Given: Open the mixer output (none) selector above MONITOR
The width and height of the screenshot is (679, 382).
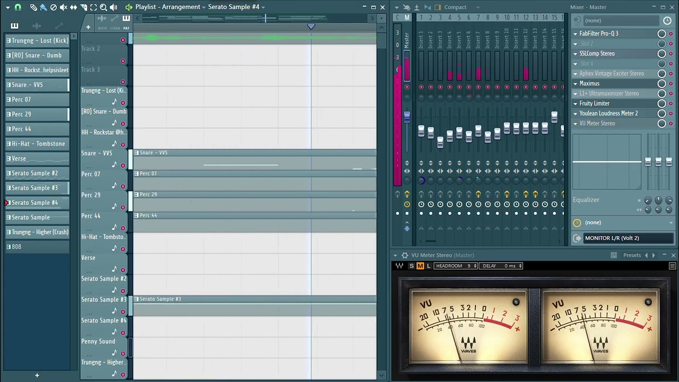Looking at the screenshot, I should (623, 223).
